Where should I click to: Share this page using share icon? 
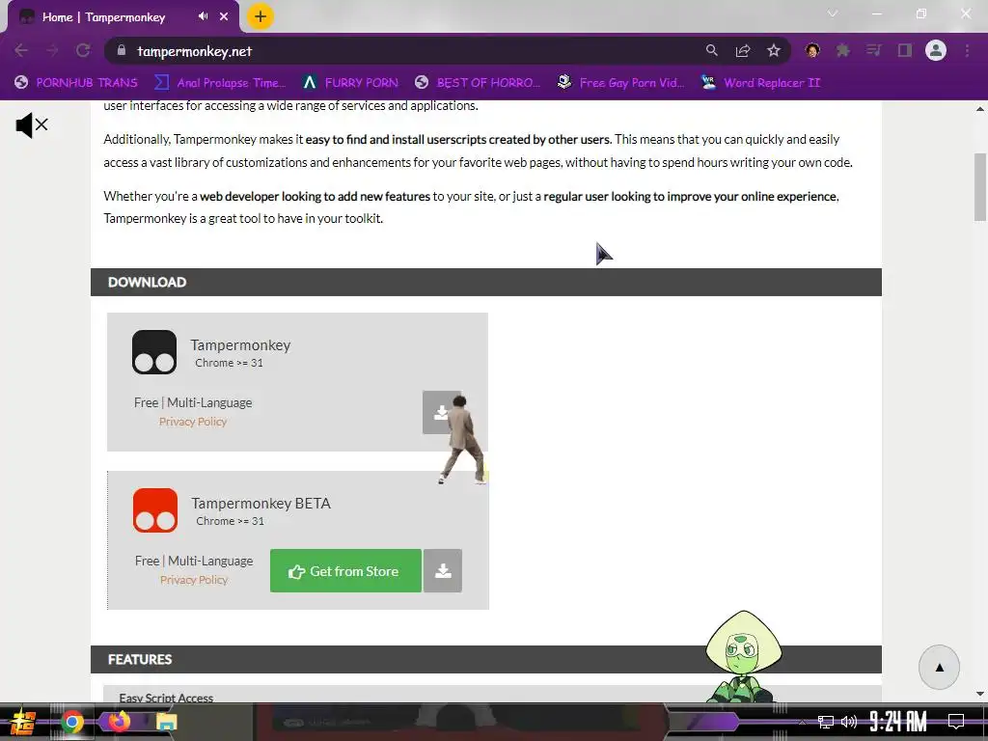[743, 50]
